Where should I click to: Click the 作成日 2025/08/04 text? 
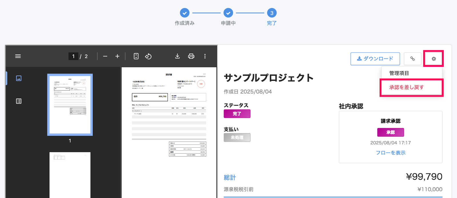point(248,92)
